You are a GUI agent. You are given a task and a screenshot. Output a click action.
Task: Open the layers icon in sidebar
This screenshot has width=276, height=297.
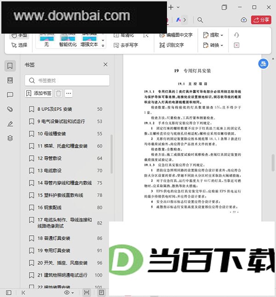10,138
